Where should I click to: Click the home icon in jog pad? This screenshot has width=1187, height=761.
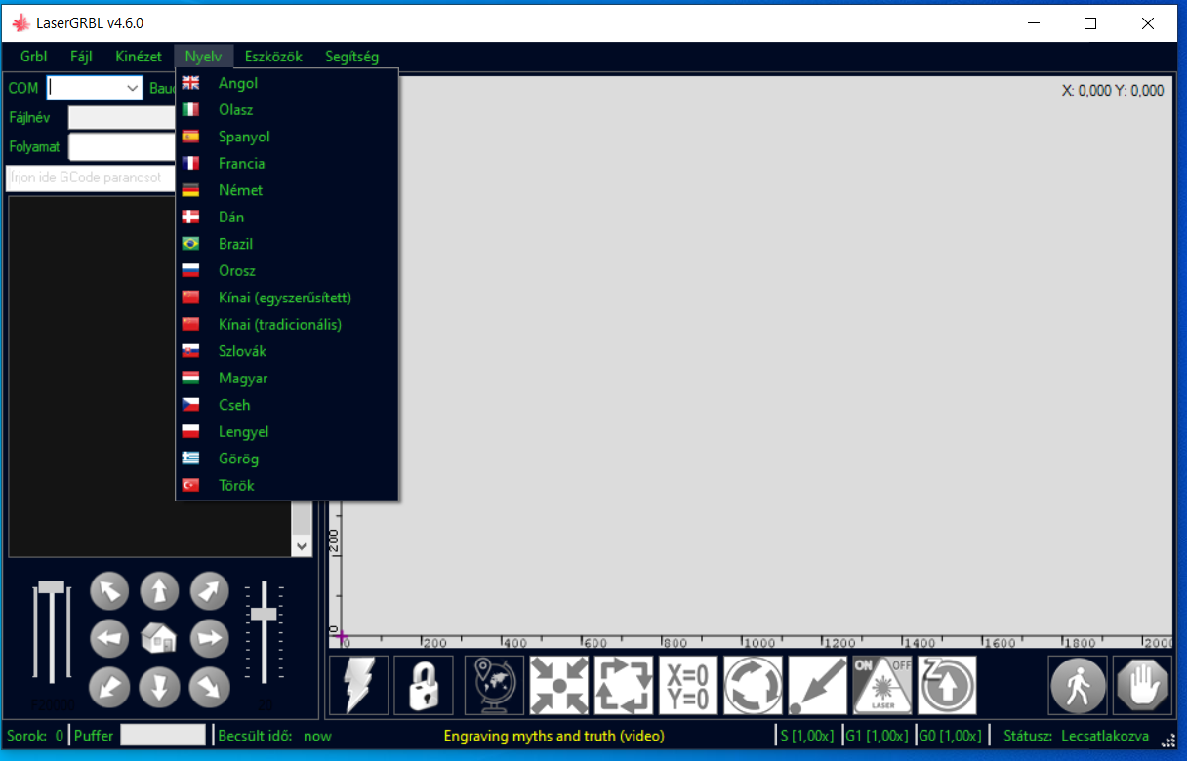(159, 639)
